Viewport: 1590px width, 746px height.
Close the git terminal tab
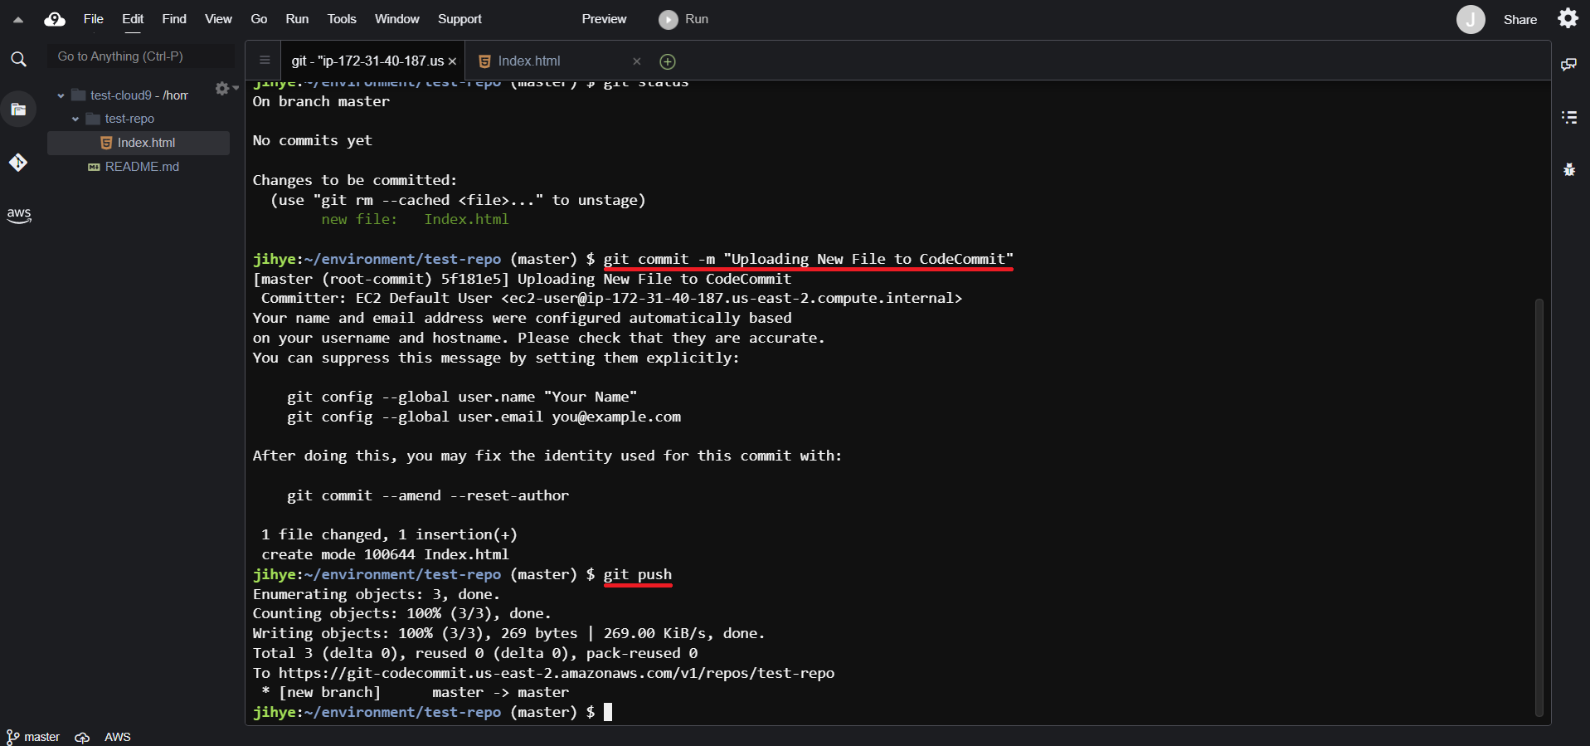pyautogui.click(x=452, y=61)
